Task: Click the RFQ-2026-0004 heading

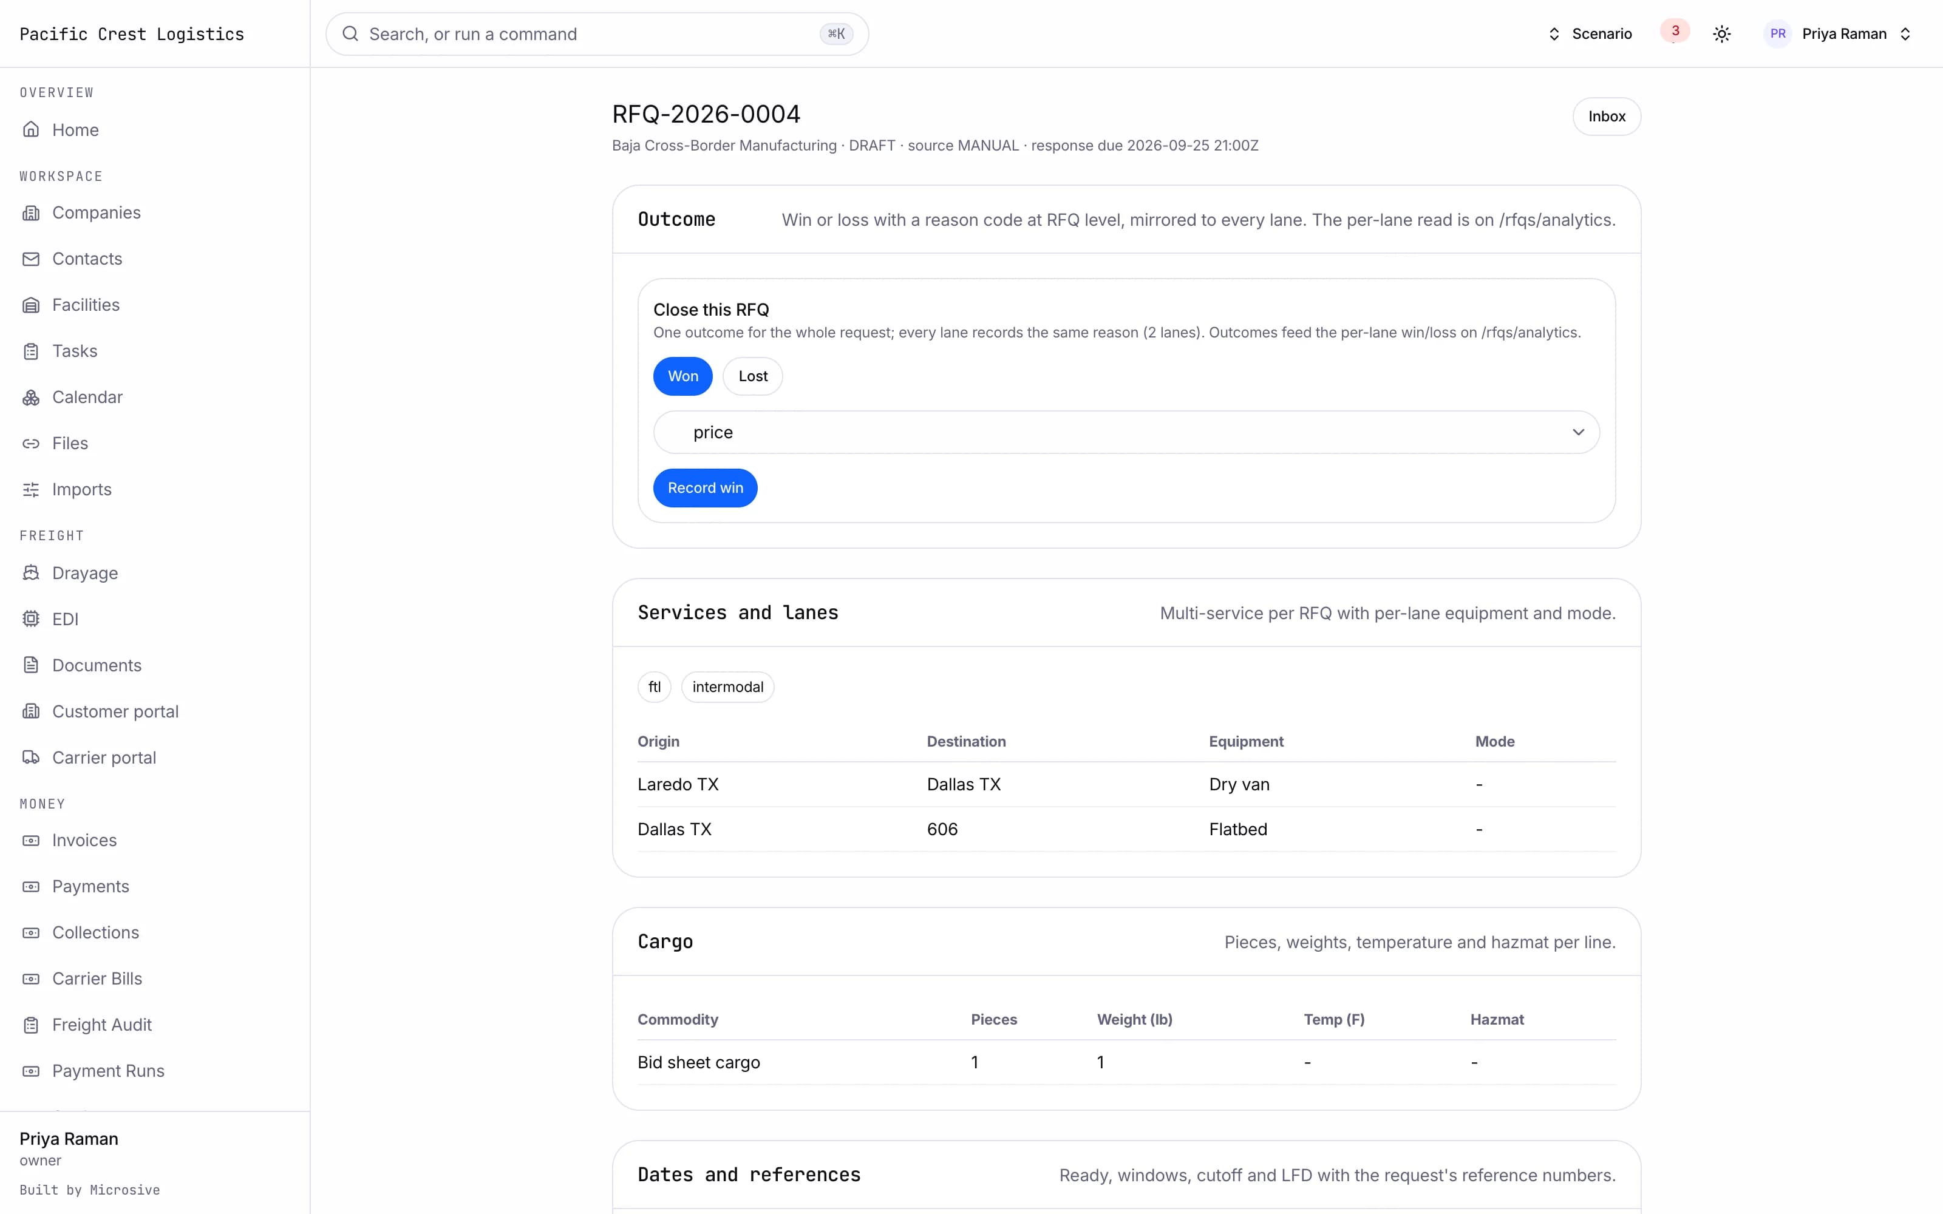Action: pos(706,114)
